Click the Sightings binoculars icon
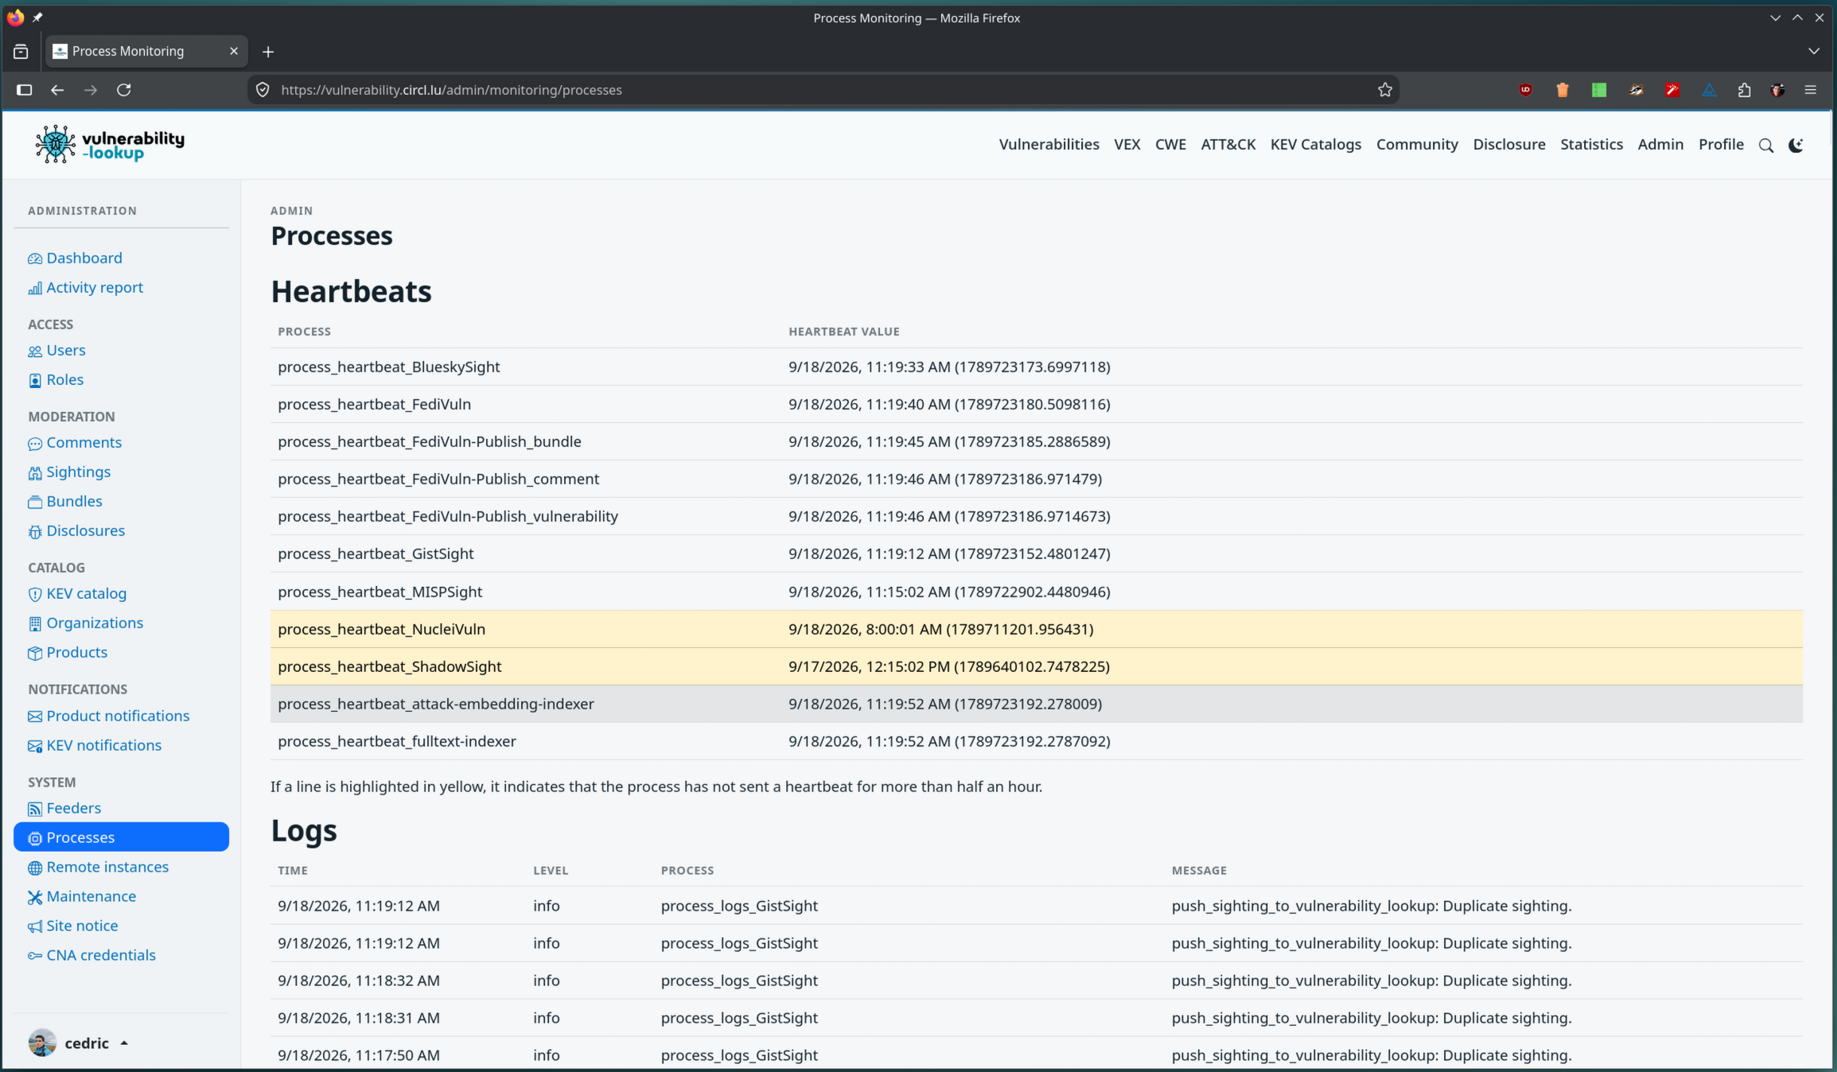 point(35,472)
